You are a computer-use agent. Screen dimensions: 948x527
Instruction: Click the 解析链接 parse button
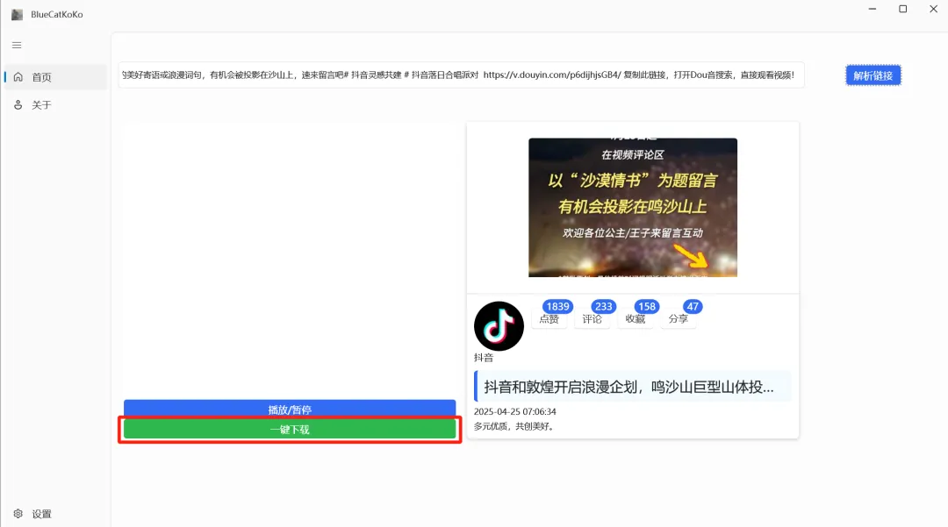point(873,75)
